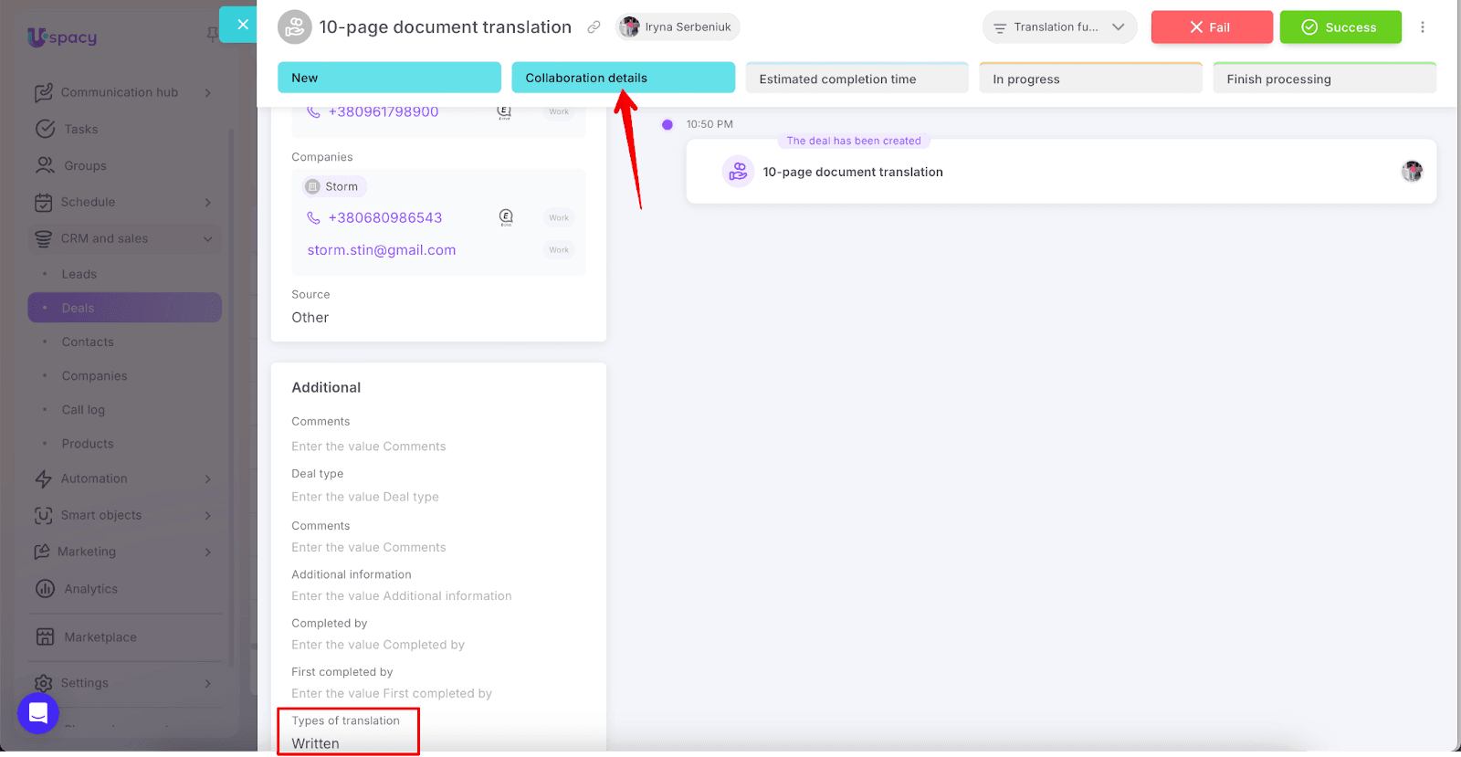Click the phone icon next to +380680986543
1461x757 pixels.
point(313,218)
